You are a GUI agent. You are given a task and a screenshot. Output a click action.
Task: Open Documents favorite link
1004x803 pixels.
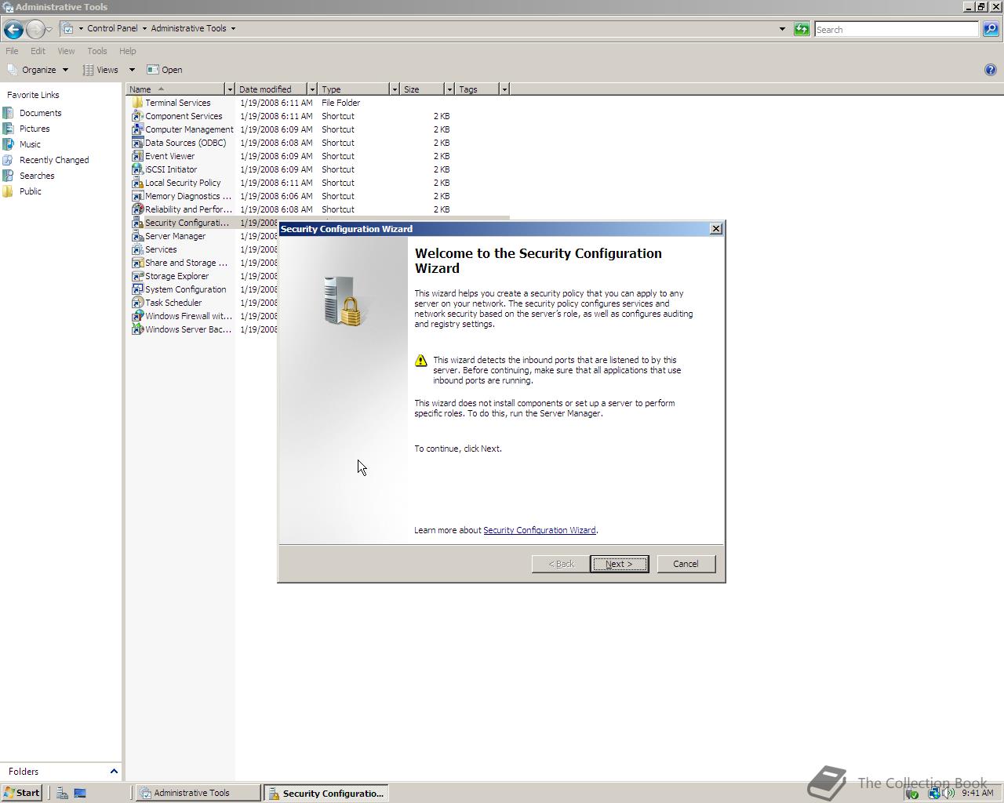click(x=40, y=113)
